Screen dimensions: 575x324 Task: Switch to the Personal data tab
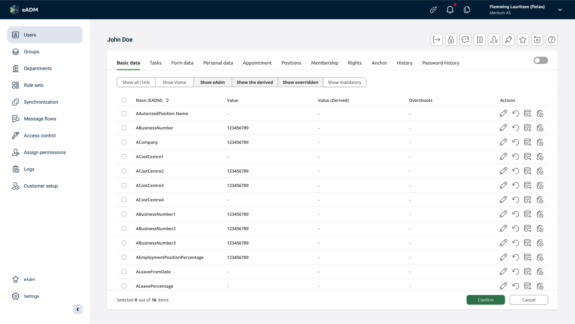[218, 63]
